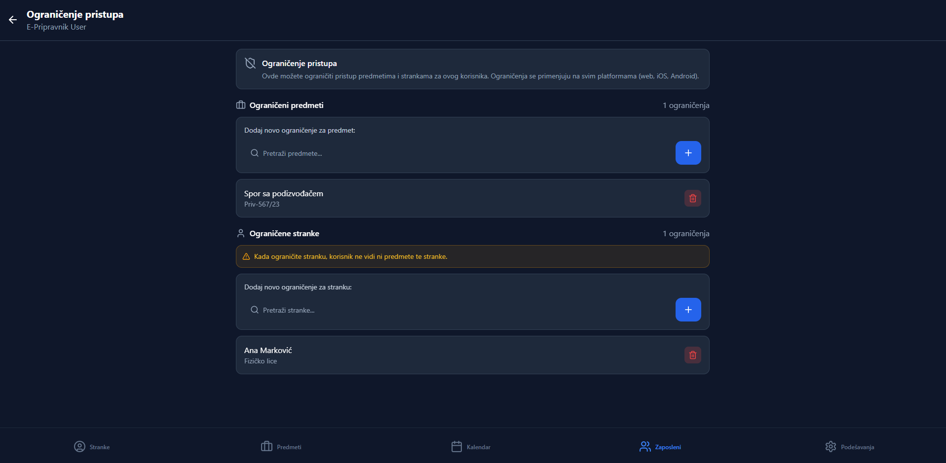The width and height of the screenshot is (946, 463).
Task: Click the briefcase icon beside Ograničeni predmeti
Action: (241, 105)
